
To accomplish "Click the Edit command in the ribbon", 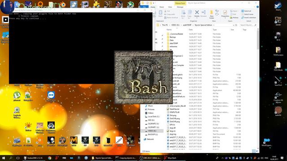I will coord(233,14).
